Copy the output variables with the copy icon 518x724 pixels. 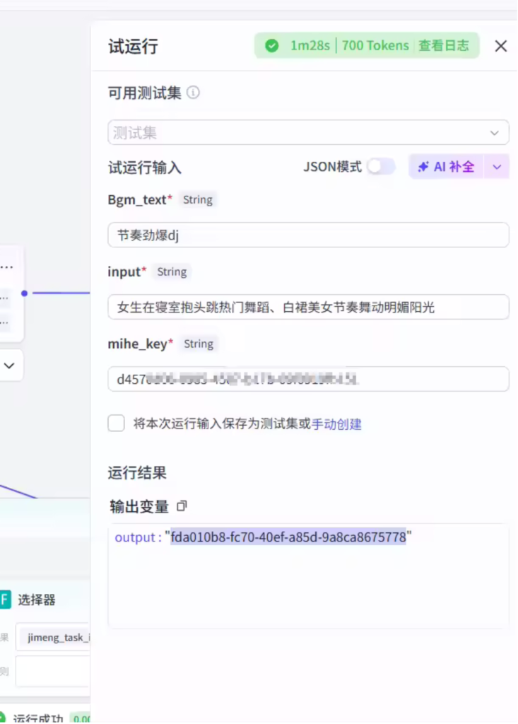point(182,506)
